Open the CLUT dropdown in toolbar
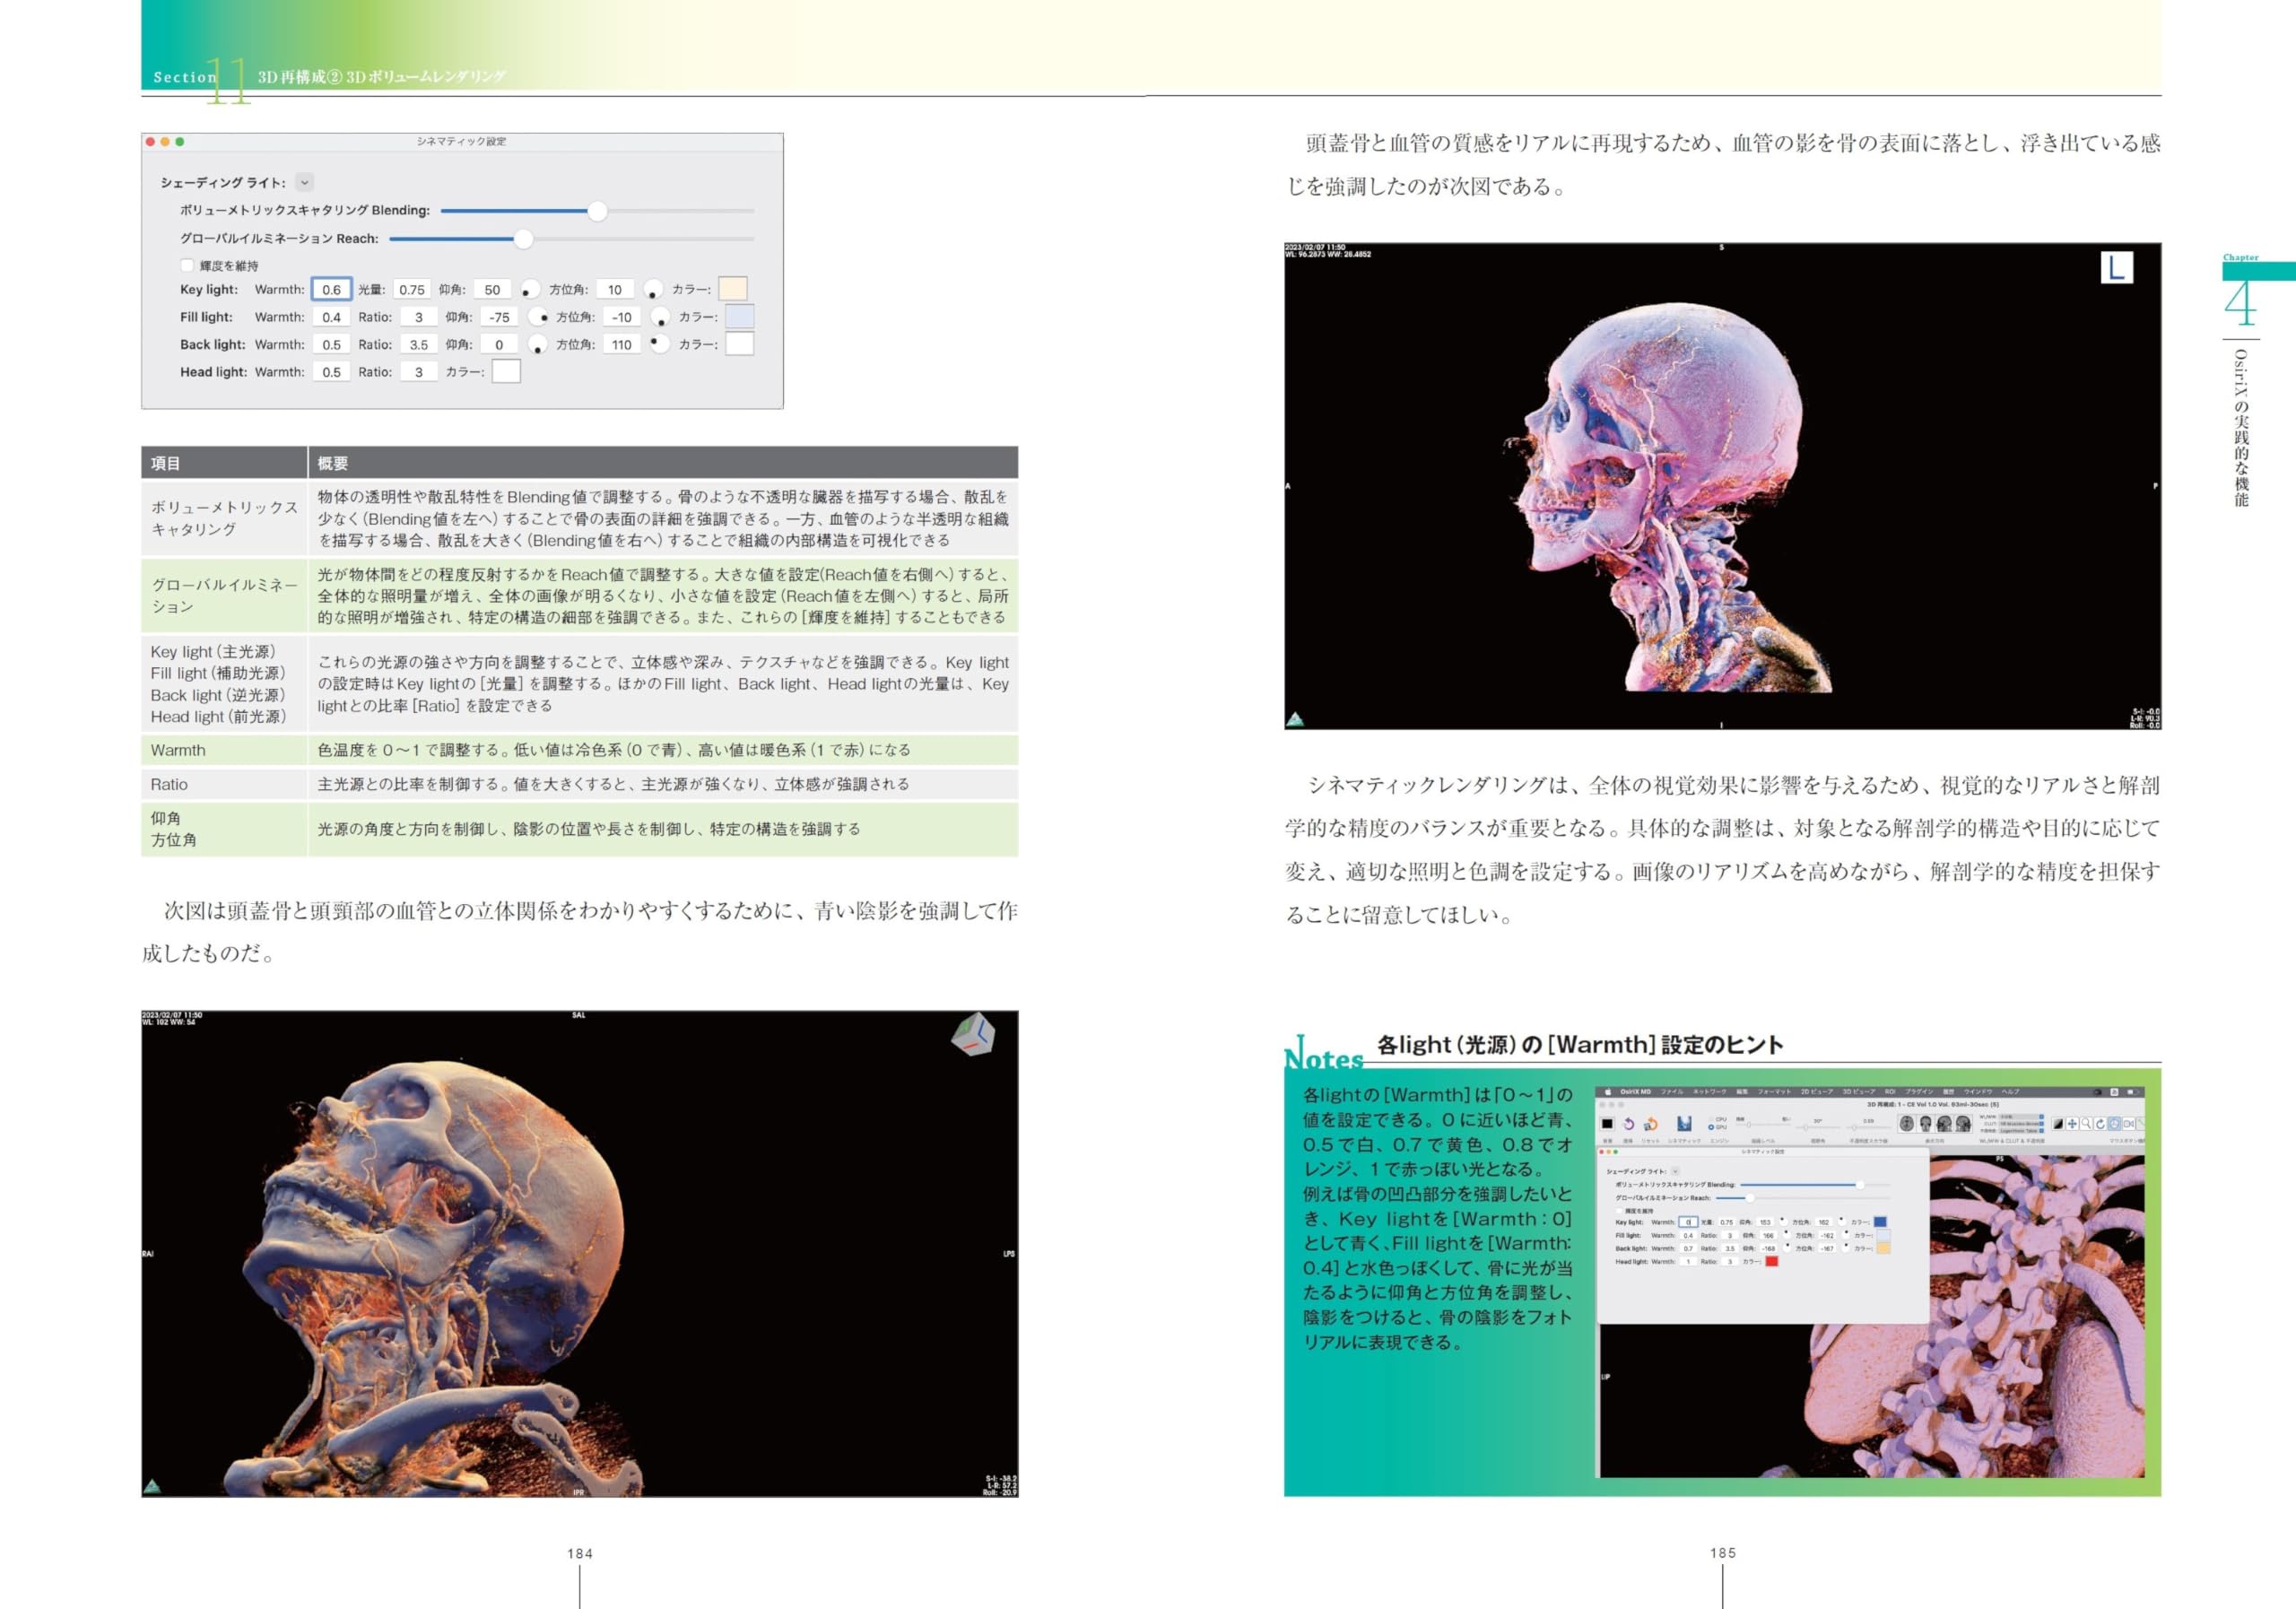Screen dimensions: 2296x1609 (x=2042, y=1124)
